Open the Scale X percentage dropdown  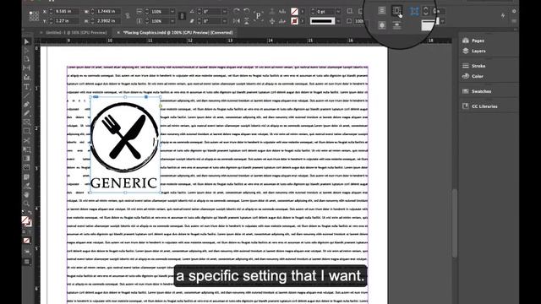[172, 11]
